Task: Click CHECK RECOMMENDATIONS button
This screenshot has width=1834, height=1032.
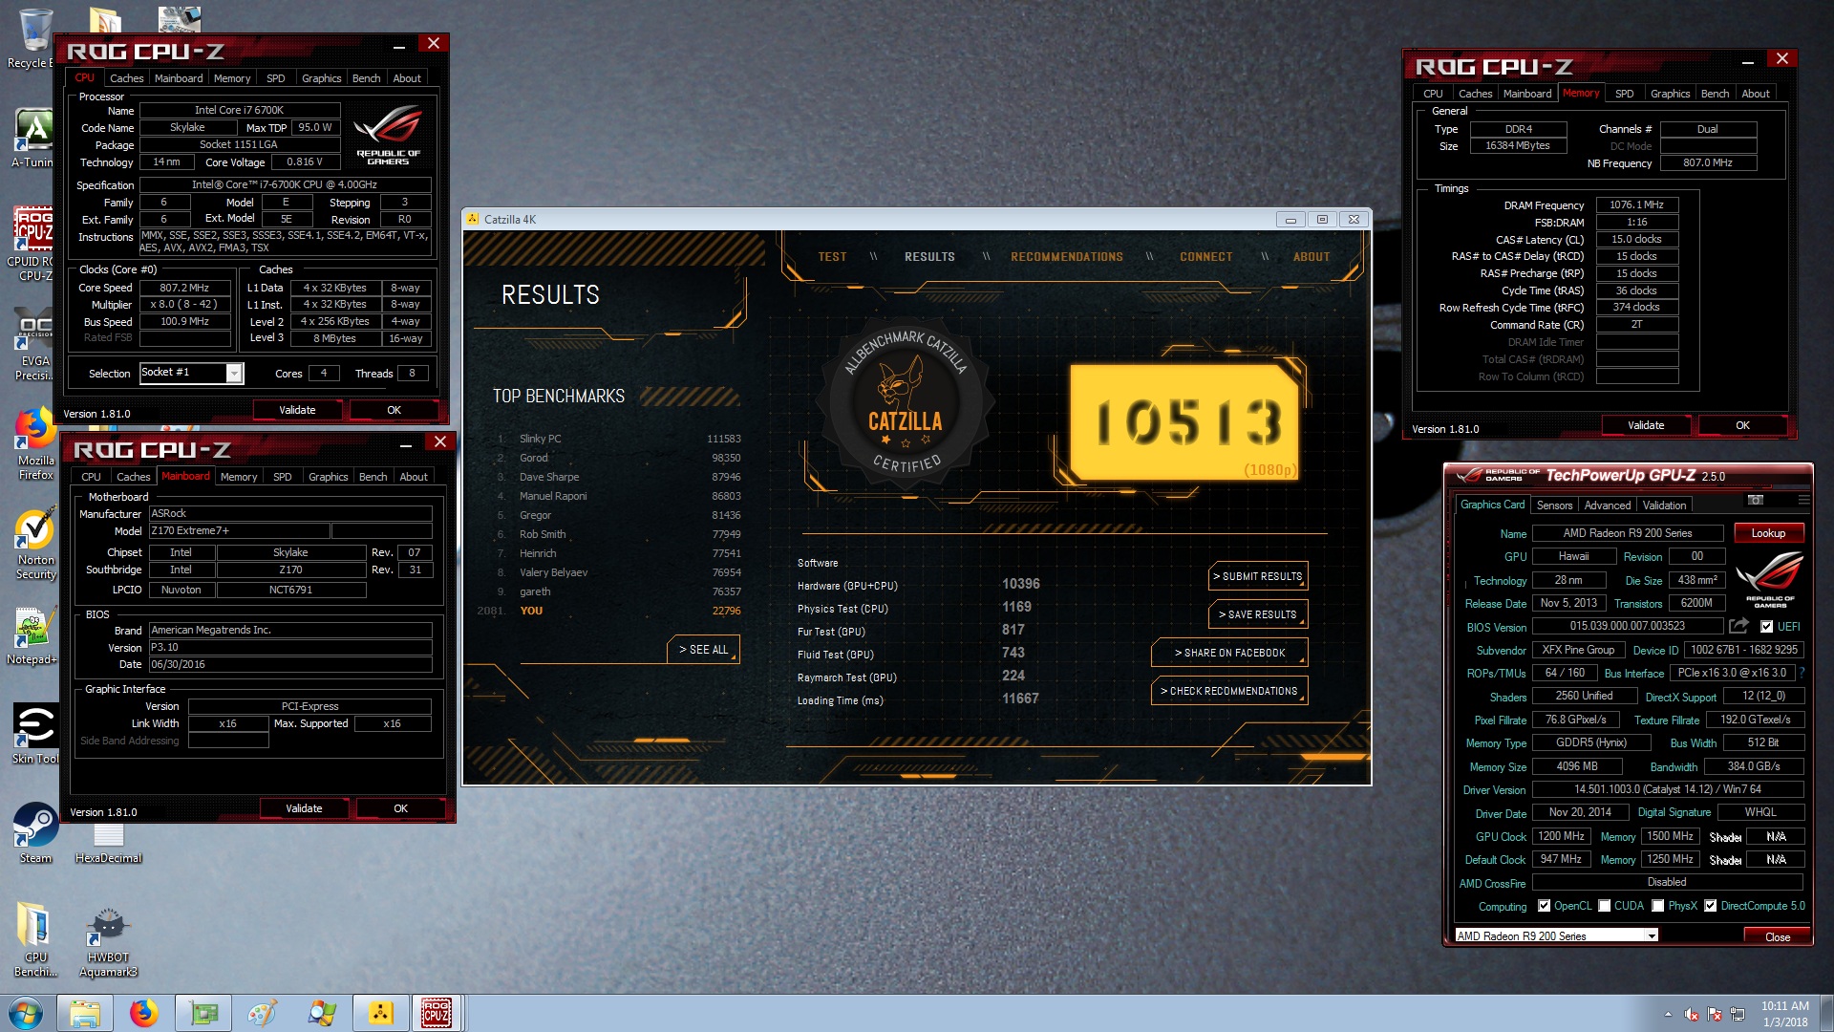Action: 1229,691
